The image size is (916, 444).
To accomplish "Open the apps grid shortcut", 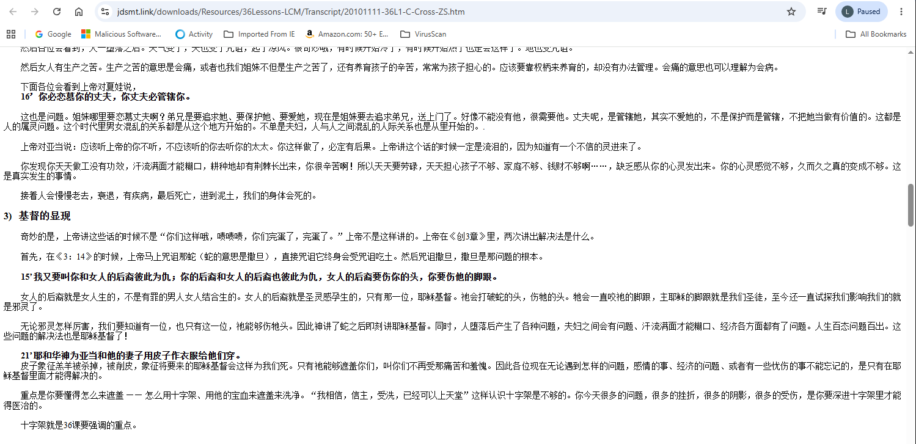I will pyautogui.click(x=10, y=34).
